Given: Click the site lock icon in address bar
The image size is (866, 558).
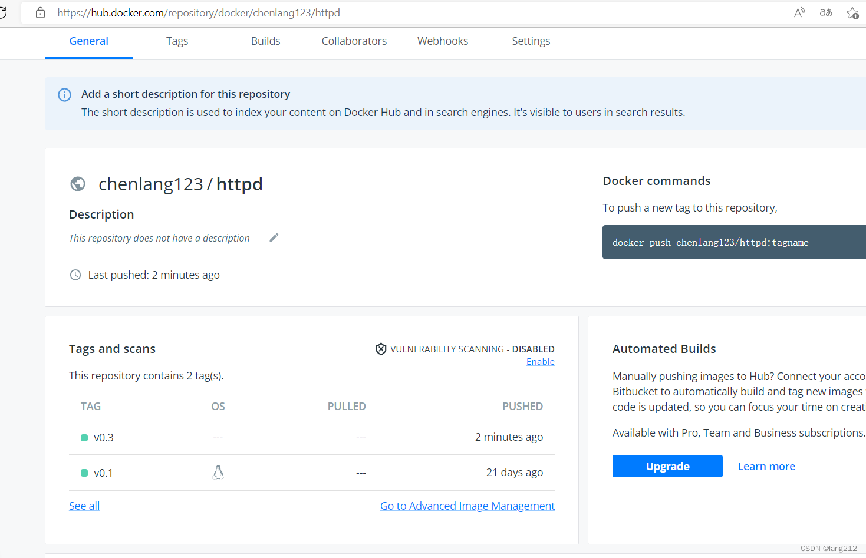Looking at the screenshot, I should pos(40,12).
